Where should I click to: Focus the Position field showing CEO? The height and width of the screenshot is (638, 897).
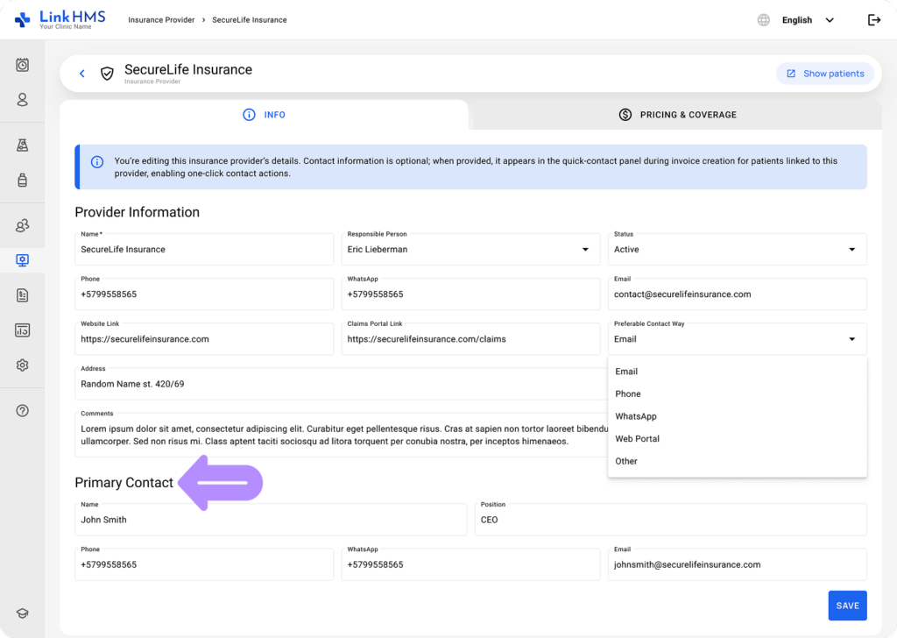tap(670, 520)
